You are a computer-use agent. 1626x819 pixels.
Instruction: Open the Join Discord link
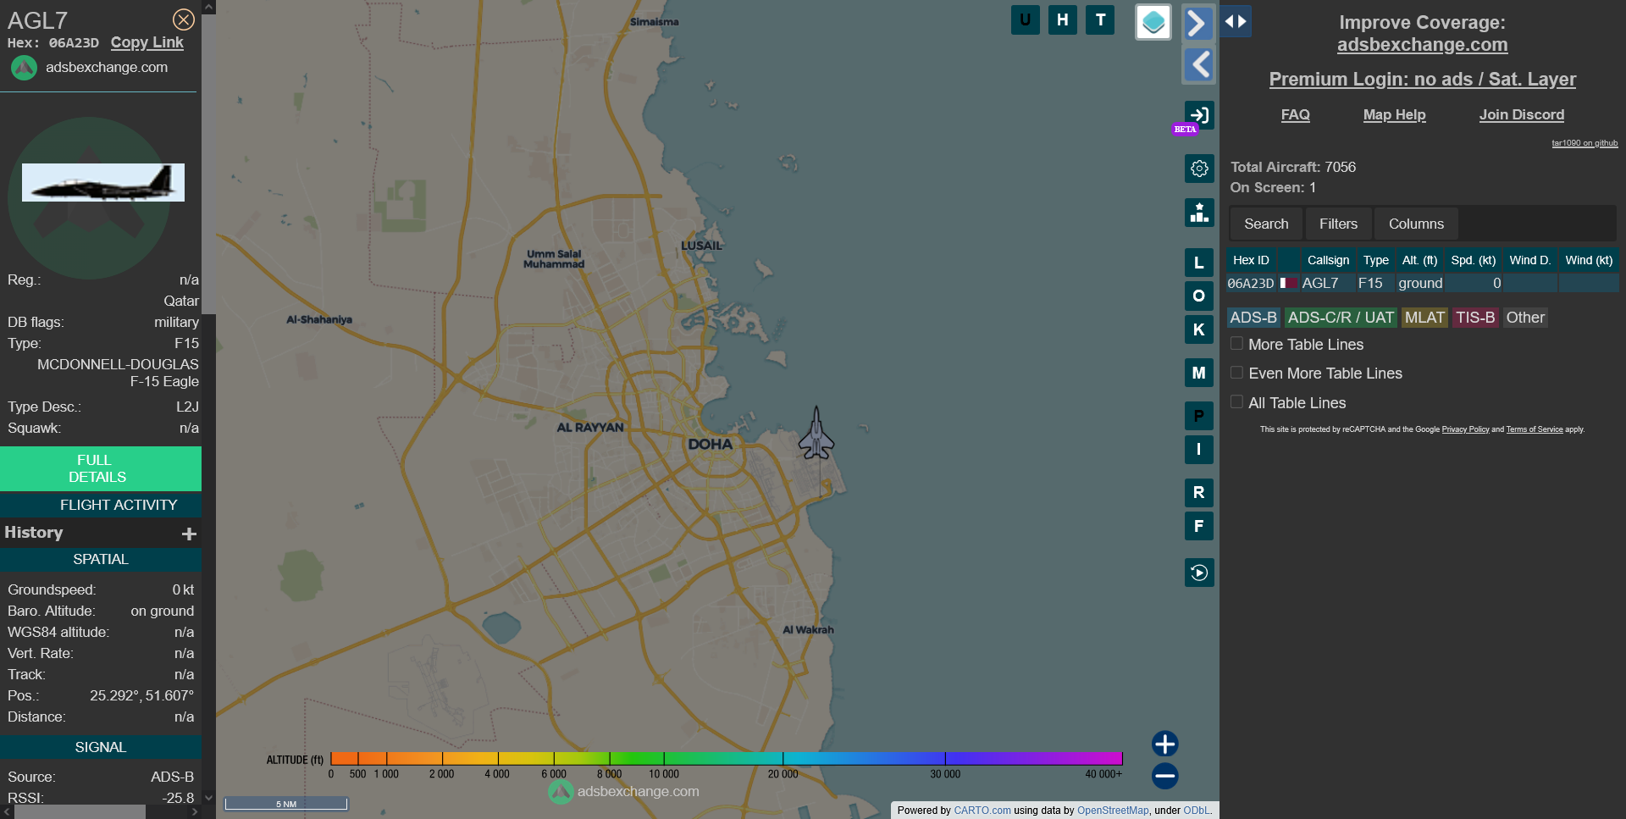tap(1521, 114)
